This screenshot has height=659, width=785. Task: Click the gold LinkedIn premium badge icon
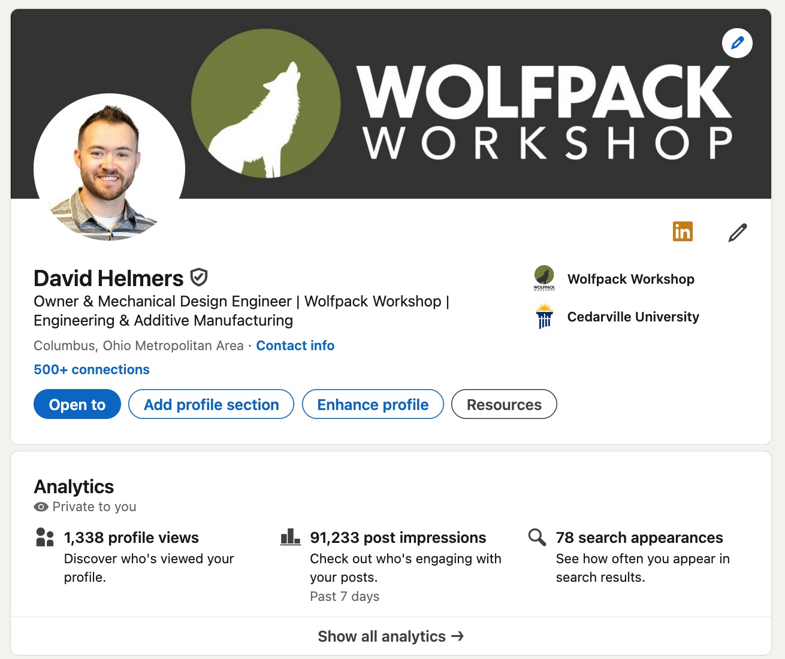[x=683, y=232]
